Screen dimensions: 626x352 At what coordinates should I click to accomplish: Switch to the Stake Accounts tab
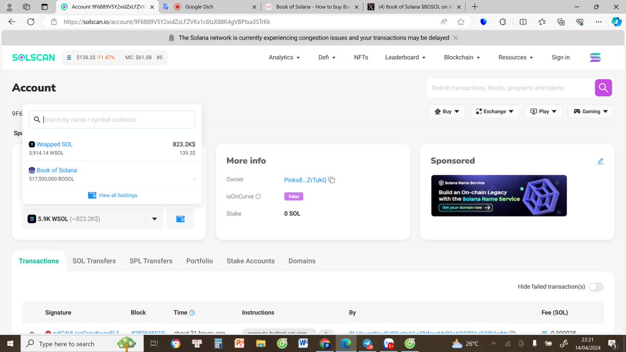pyautogui.click(x=250, y=261)
